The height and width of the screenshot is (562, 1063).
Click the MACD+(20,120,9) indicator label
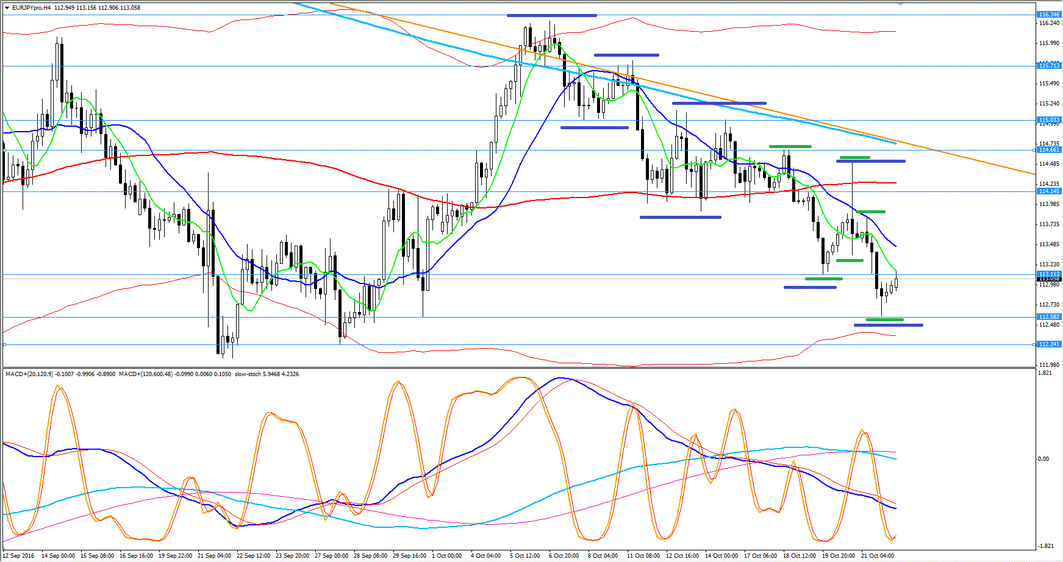coord(29,374)
